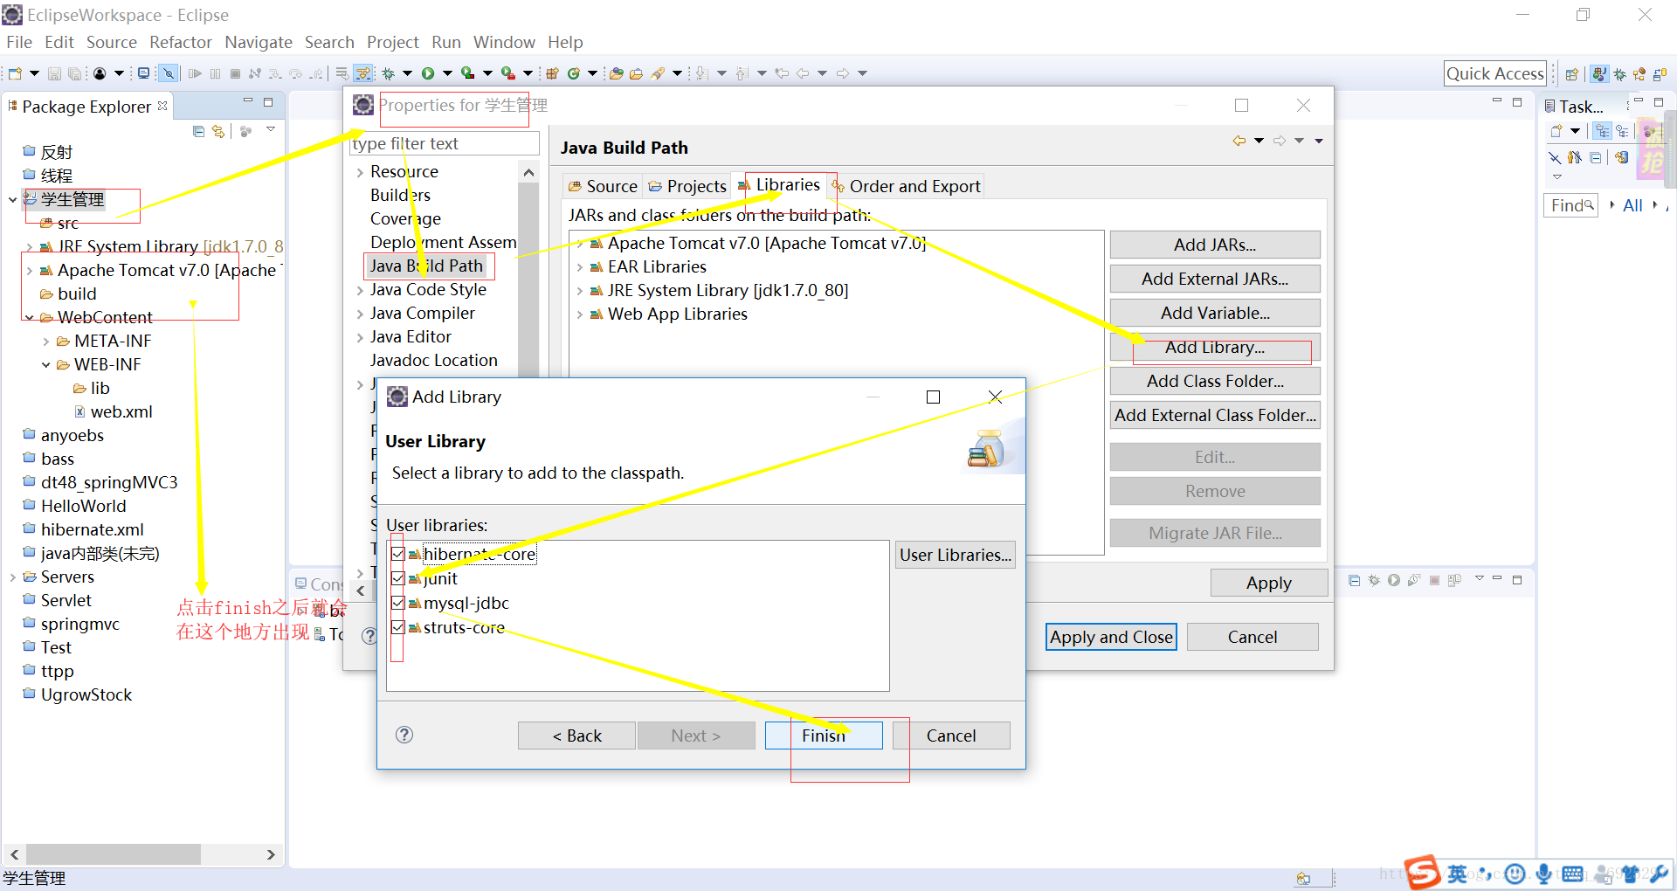This screenshot has height=891, width=1677.
Task: Click the properties tree scroll-up arrow
Action: 528,172
